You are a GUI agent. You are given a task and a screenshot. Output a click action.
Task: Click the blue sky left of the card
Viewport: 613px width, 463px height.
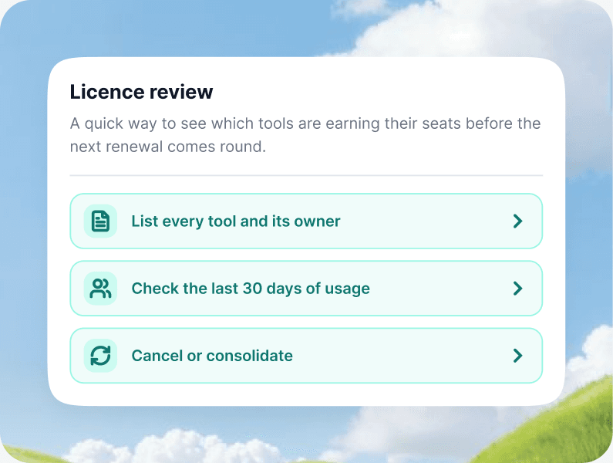[x=23, y=235]
